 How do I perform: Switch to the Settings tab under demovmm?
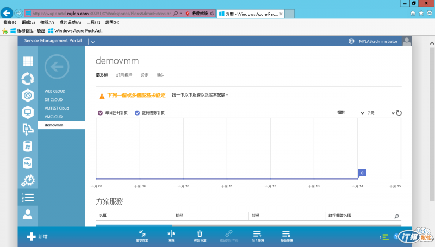tap(145, 75)
